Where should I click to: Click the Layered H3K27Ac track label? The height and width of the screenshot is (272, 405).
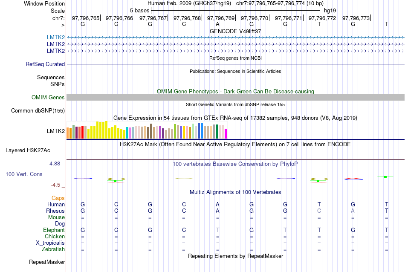click(x=28, y=150)
